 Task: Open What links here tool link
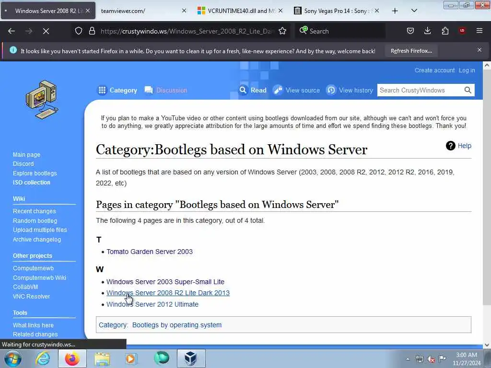tap(33, 325)
